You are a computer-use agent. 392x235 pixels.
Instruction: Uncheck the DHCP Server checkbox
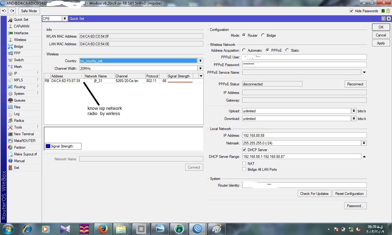(244, 150)
